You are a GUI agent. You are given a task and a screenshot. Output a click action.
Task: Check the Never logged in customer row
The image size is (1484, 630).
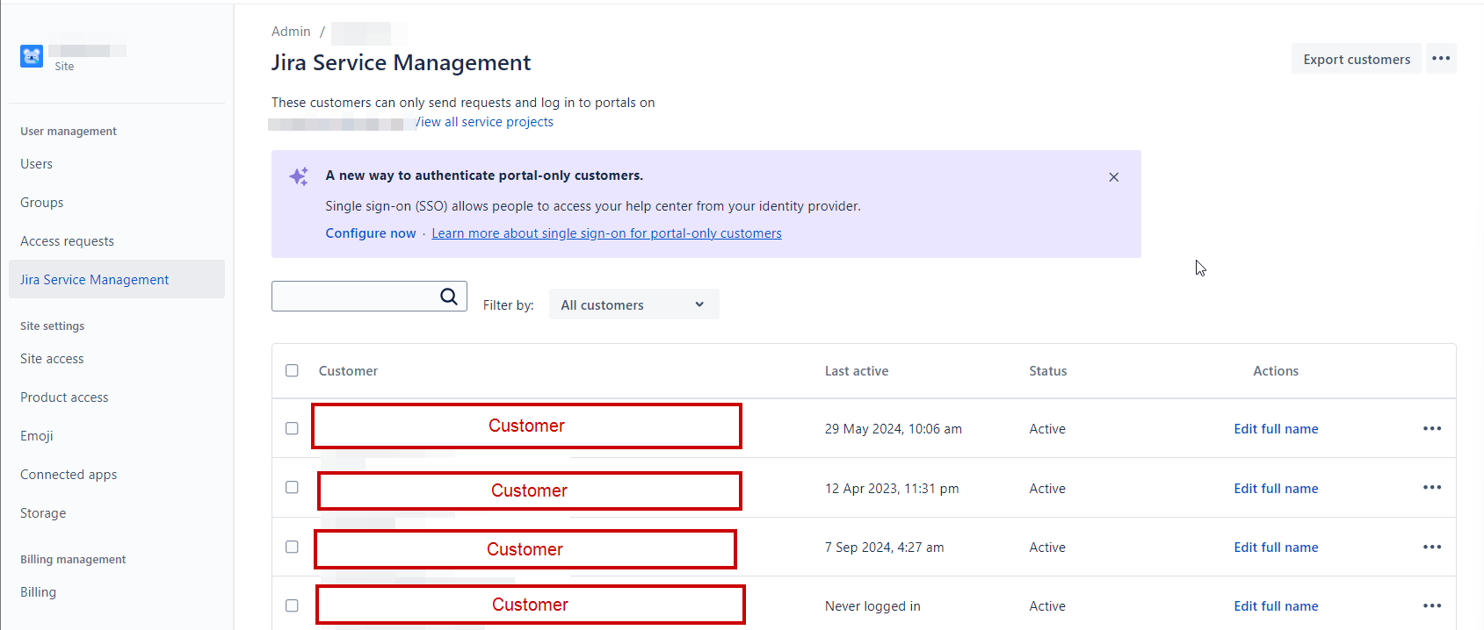click(292, 605)
